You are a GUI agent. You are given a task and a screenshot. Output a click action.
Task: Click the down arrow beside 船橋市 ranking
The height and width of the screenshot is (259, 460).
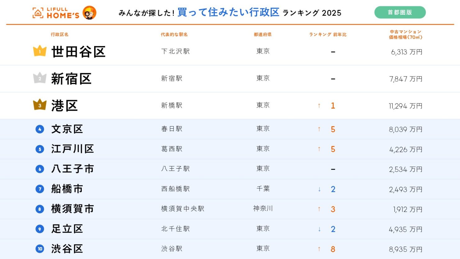click(320, 189)
